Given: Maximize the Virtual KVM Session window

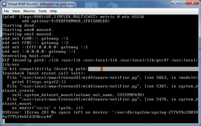Looking at the screenshot, I should 183,3.
